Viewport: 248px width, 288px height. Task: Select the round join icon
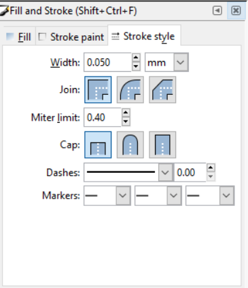(130, 89)
